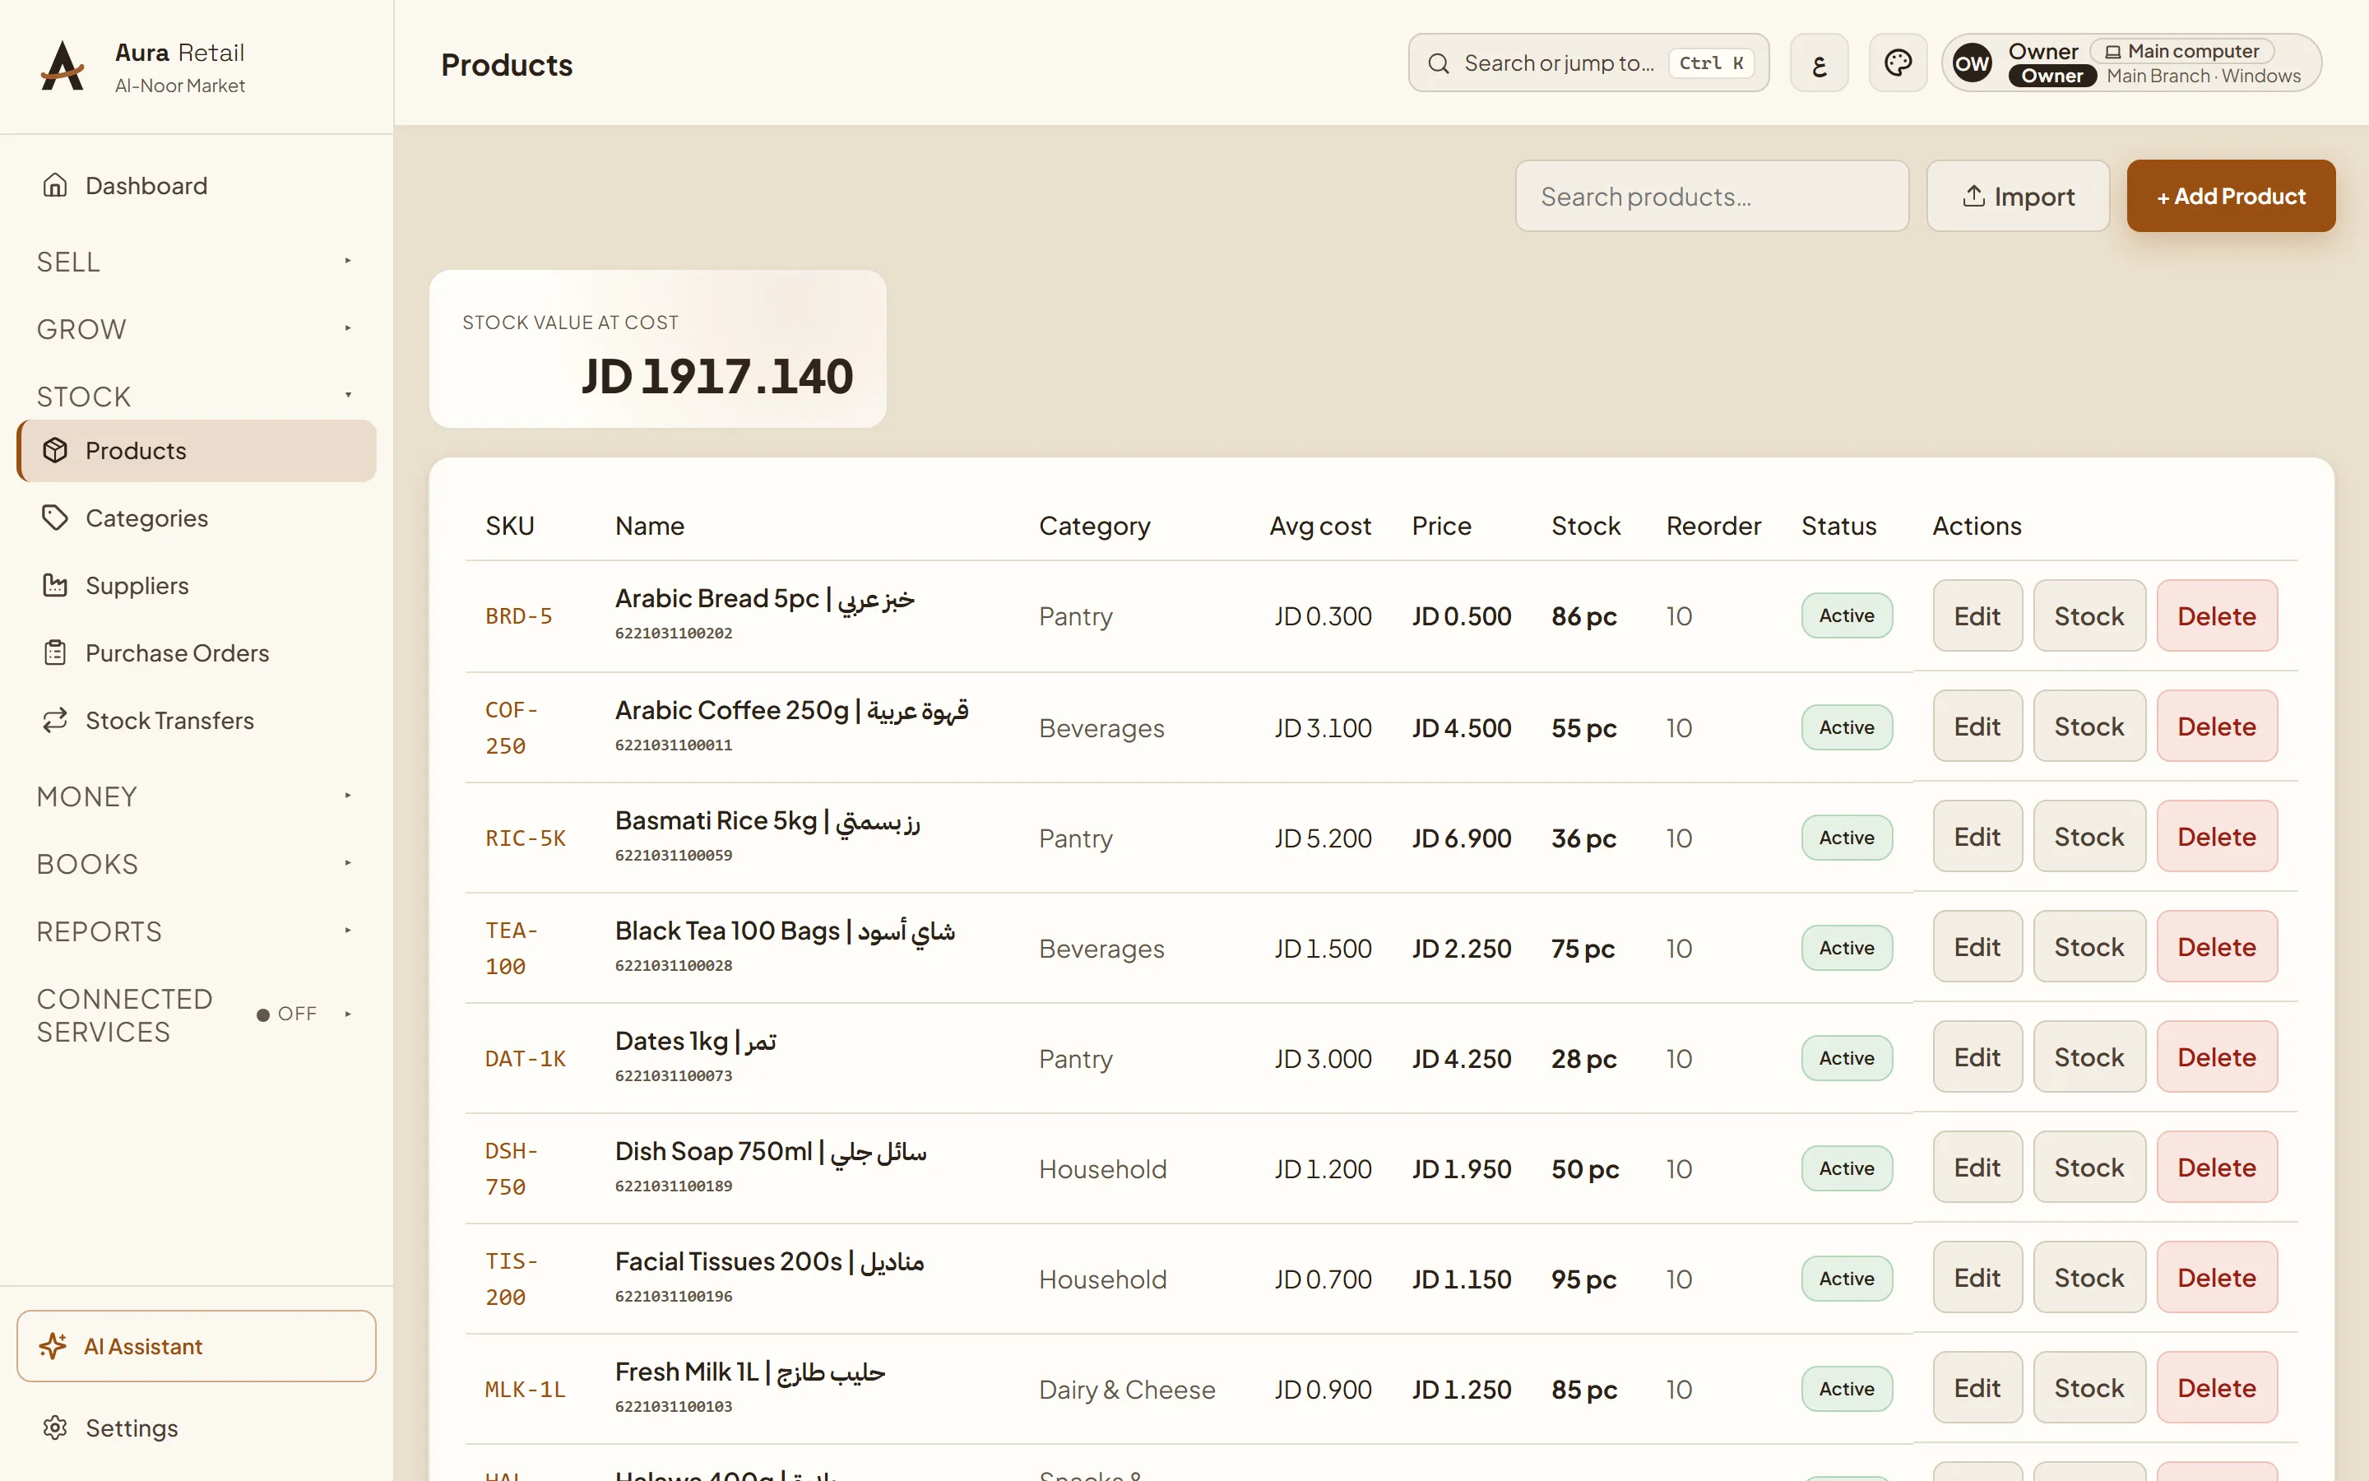Delete the Dates 1kg product
Viewport: 2369px width, 1481px height.
[2216, 1057]
